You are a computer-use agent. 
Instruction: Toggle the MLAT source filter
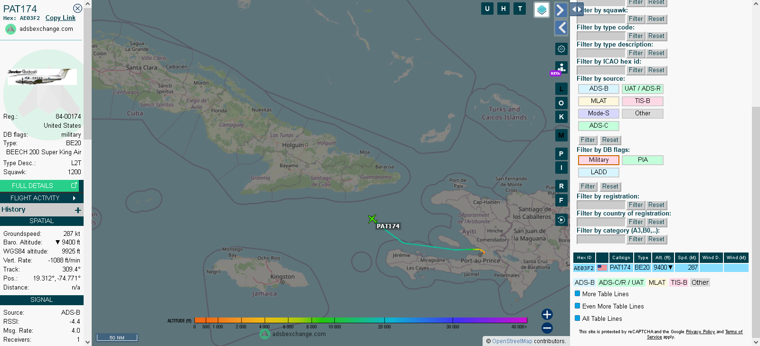tap(598, 101)
